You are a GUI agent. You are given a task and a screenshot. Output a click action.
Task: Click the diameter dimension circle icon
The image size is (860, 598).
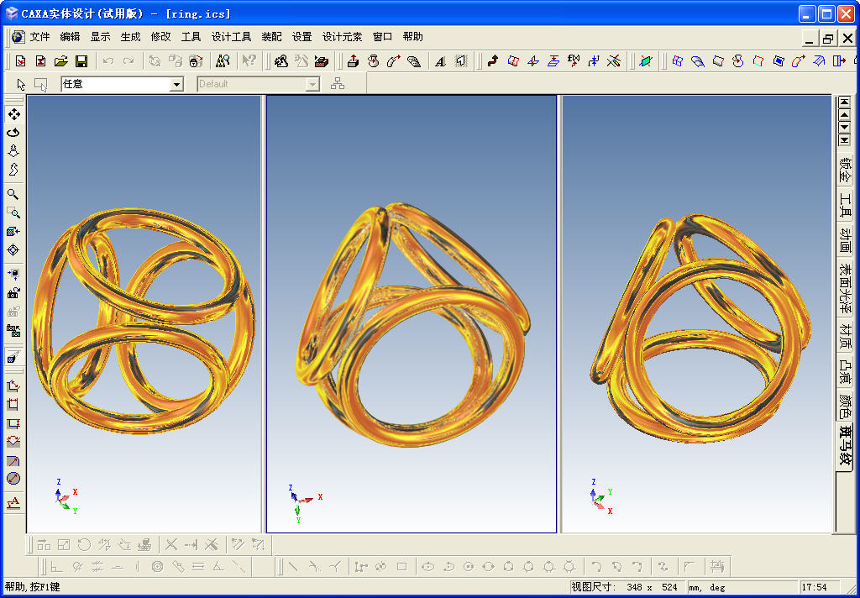(x=13, y=479)
